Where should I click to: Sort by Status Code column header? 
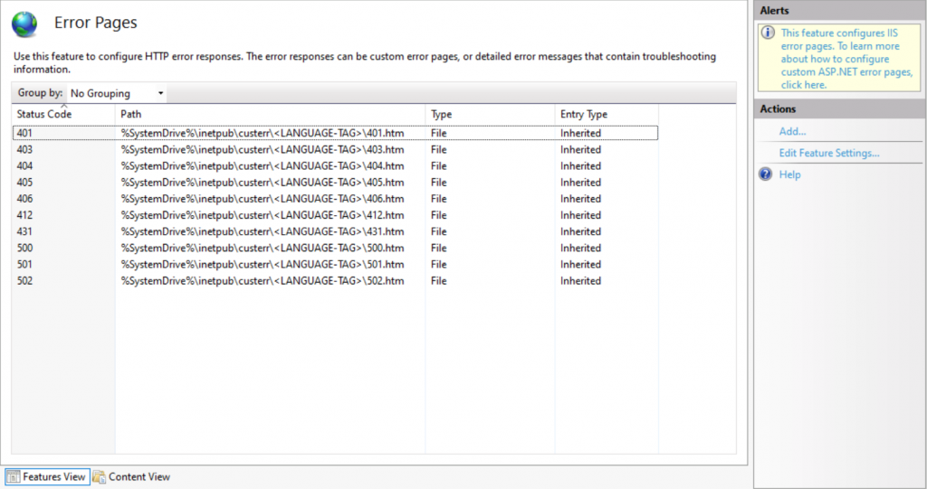click(x=63, y=114)
